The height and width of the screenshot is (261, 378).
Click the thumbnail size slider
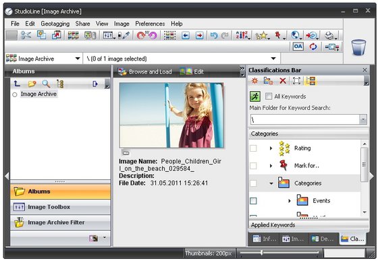279,253
